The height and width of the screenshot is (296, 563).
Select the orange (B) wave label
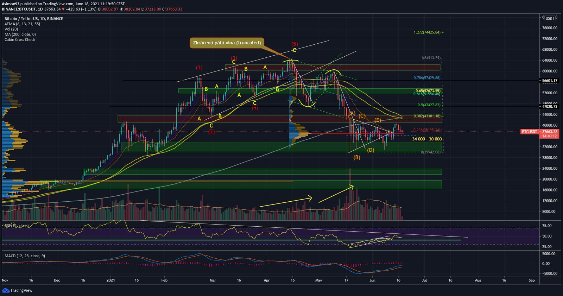357,157
